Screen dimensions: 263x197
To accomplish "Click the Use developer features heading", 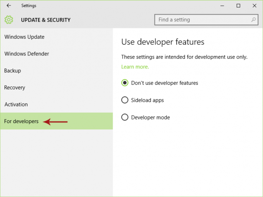I will 163,42.
